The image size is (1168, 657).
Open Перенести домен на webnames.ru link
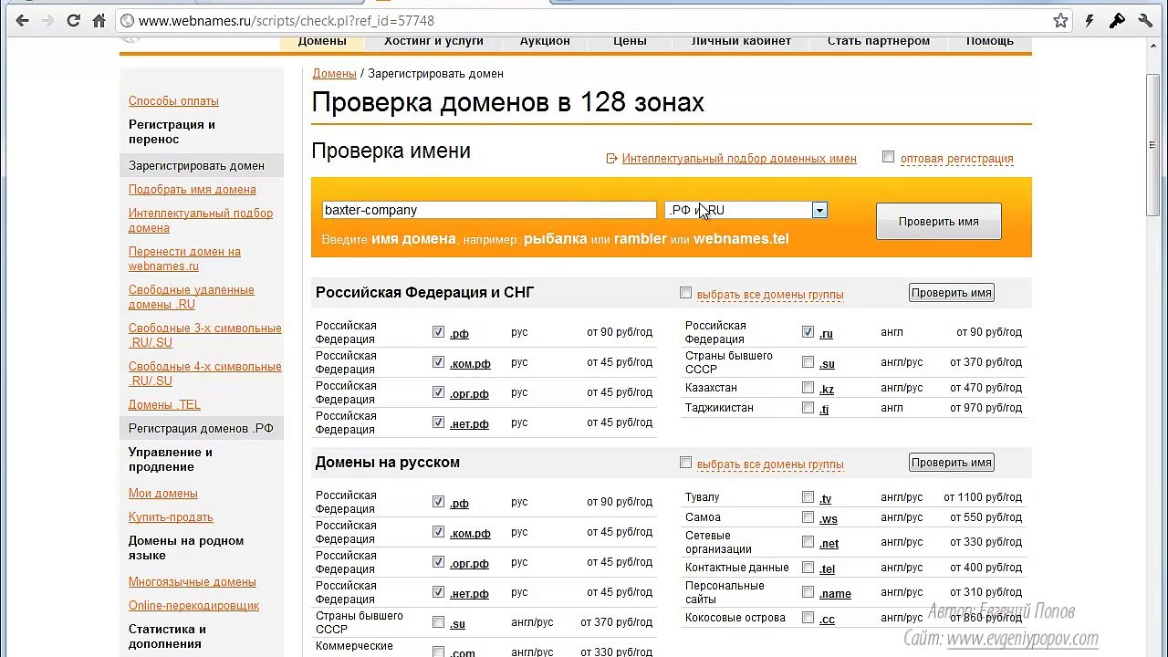(184, 259)
